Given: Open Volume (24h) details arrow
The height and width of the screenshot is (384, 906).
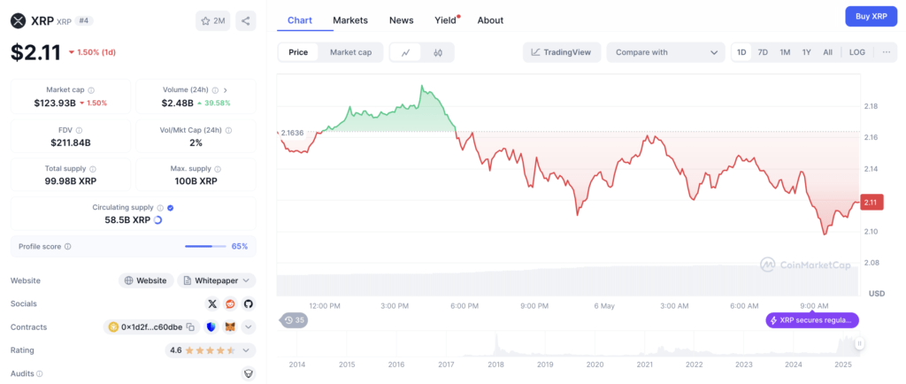Looking at the screenshot, I should tap(226, 90).
